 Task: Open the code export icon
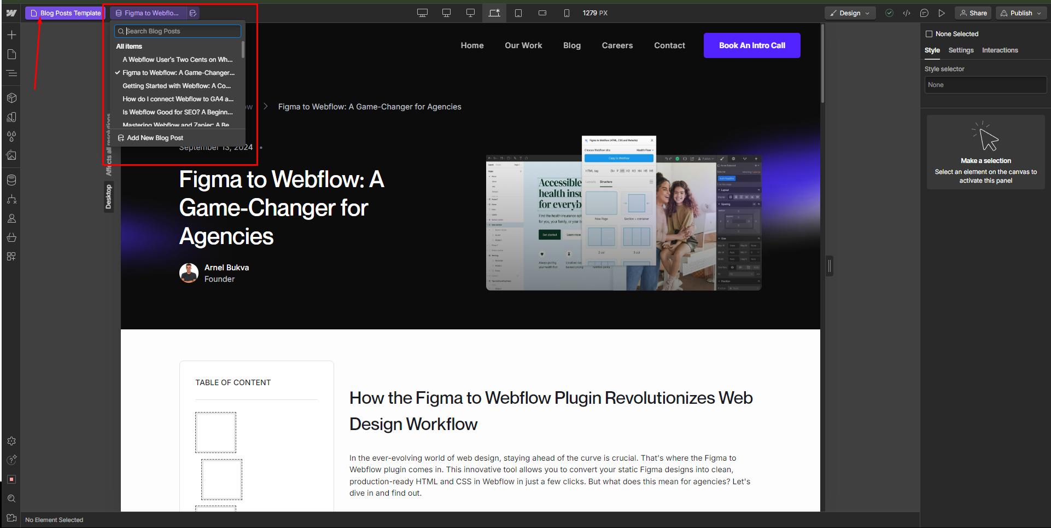coord(907,13)
